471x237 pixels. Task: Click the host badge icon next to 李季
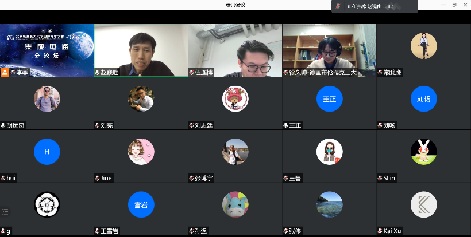pos(5,73)
